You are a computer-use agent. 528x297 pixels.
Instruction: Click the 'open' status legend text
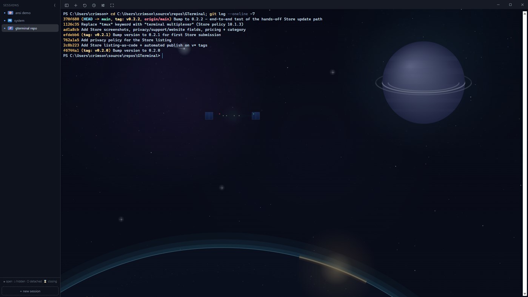[9, 281]
